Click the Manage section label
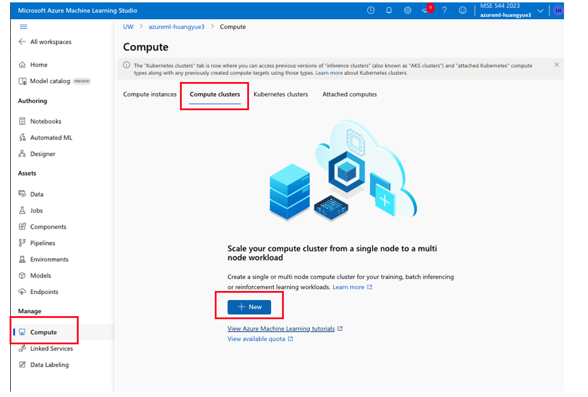This screenshot has height=397, width=588. point(29,311)
